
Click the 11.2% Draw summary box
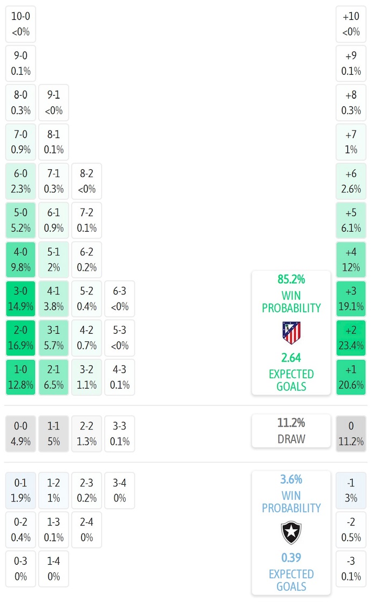(x=291, y=430)
